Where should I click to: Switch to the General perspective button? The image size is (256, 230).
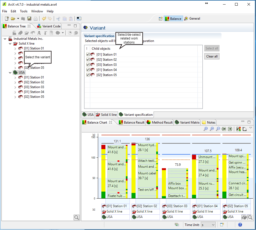tap(192, 19)
